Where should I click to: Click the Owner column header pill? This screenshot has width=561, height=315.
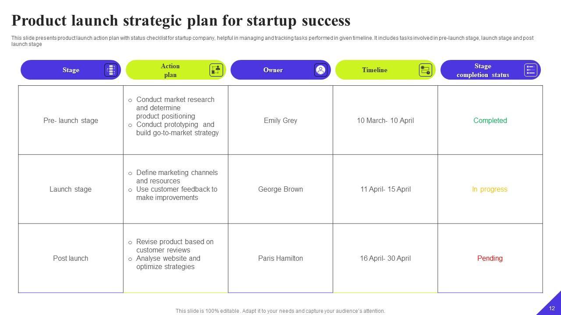click(273, 70)
